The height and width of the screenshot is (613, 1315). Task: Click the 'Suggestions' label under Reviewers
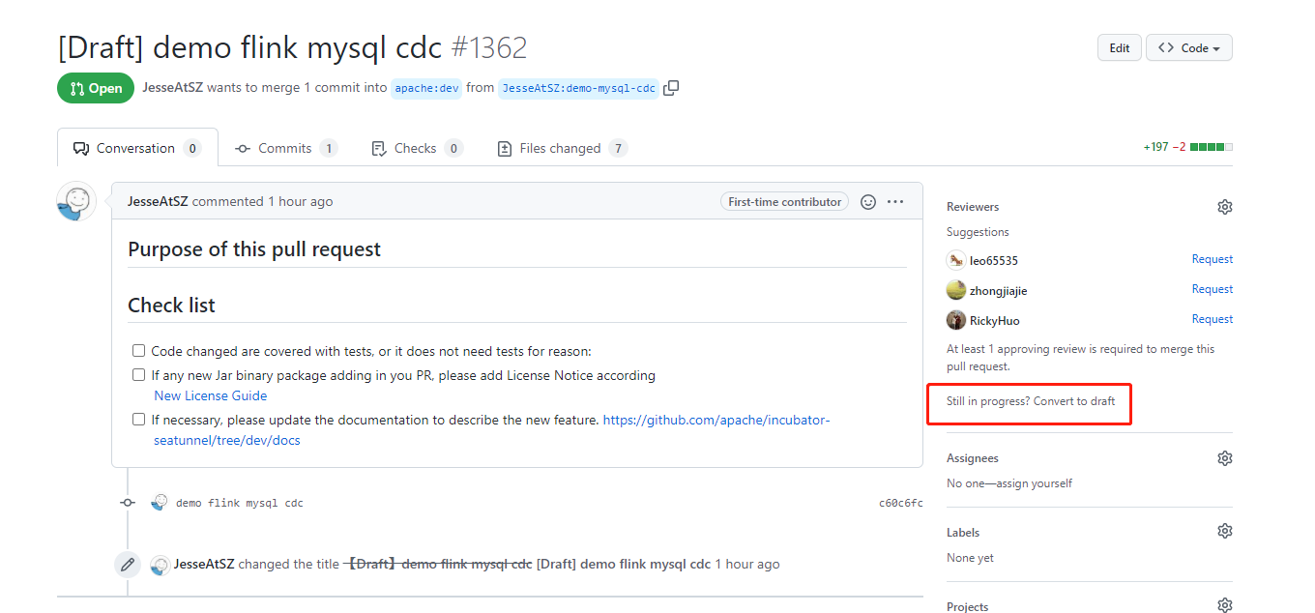(x=978, y=232)
